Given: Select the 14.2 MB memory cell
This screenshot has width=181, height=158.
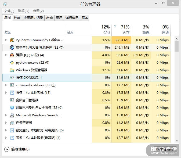Looking at the screenshot, I should pos(121,123).
